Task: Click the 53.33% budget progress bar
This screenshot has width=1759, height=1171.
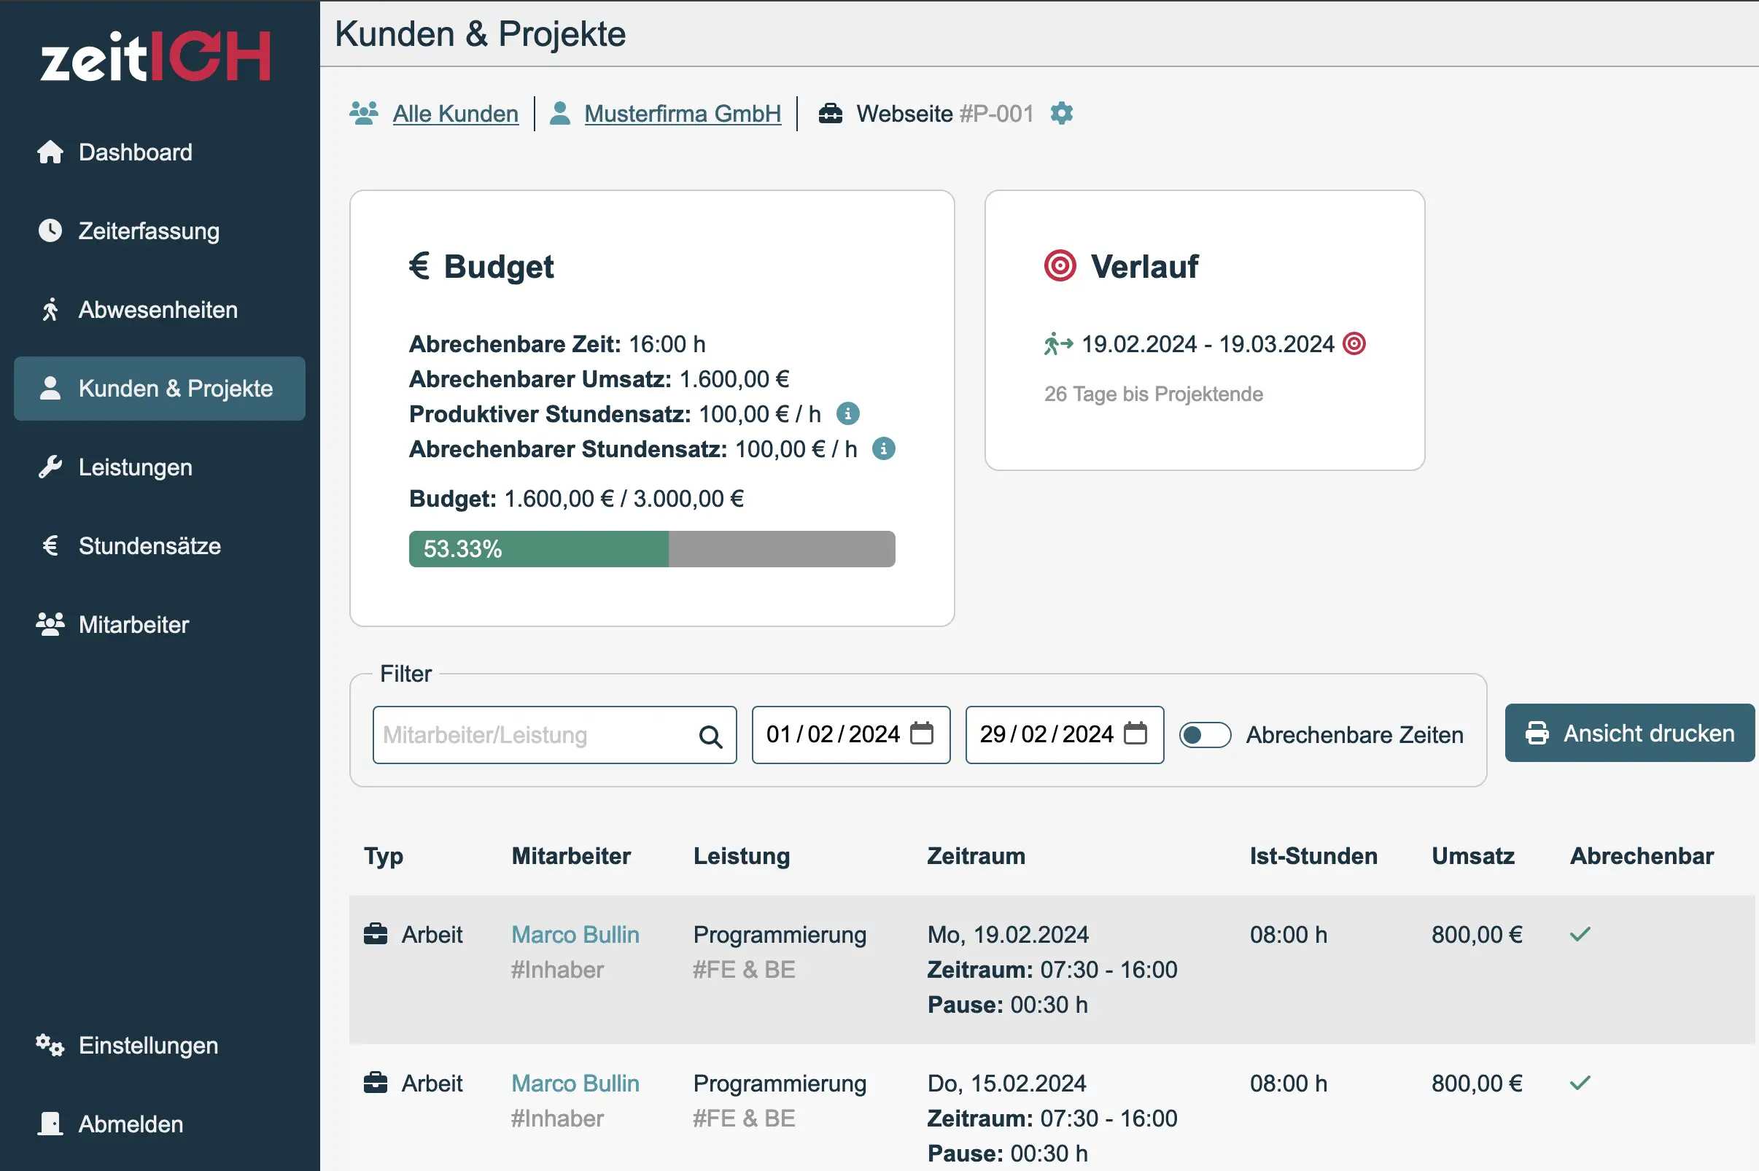Action: coord(652,549)
